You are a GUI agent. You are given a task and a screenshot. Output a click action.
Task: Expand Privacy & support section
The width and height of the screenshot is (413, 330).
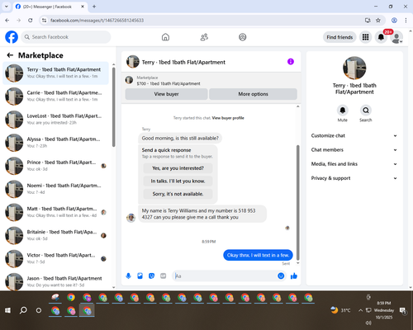pyautogui.click(x=354, y=178)
